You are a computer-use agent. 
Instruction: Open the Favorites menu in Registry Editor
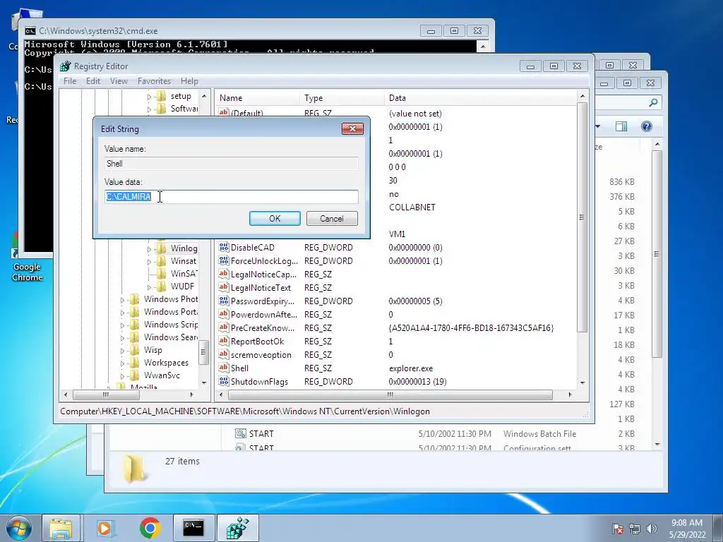[x=154, y=81]
